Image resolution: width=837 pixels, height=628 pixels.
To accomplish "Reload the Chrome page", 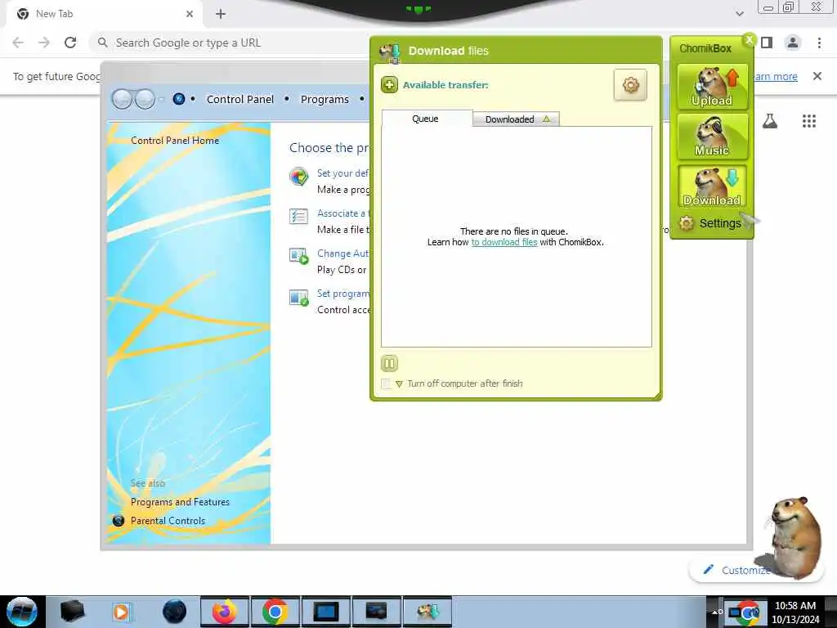I will (70, 43).
